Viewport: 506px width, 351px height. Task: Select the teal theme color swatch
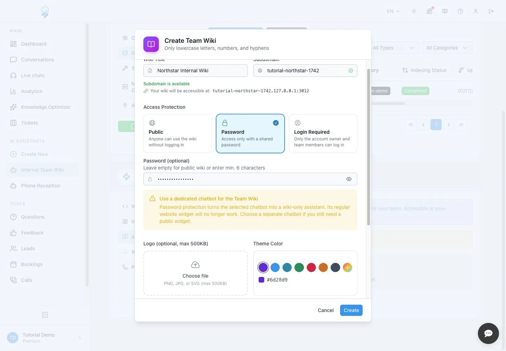[x=287, y=267]
